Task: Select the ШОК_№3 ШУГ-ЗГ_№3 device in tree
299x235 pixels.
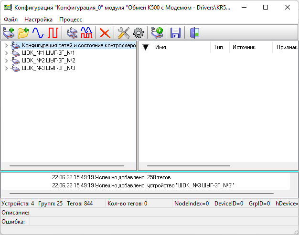Action: (48, 68)
